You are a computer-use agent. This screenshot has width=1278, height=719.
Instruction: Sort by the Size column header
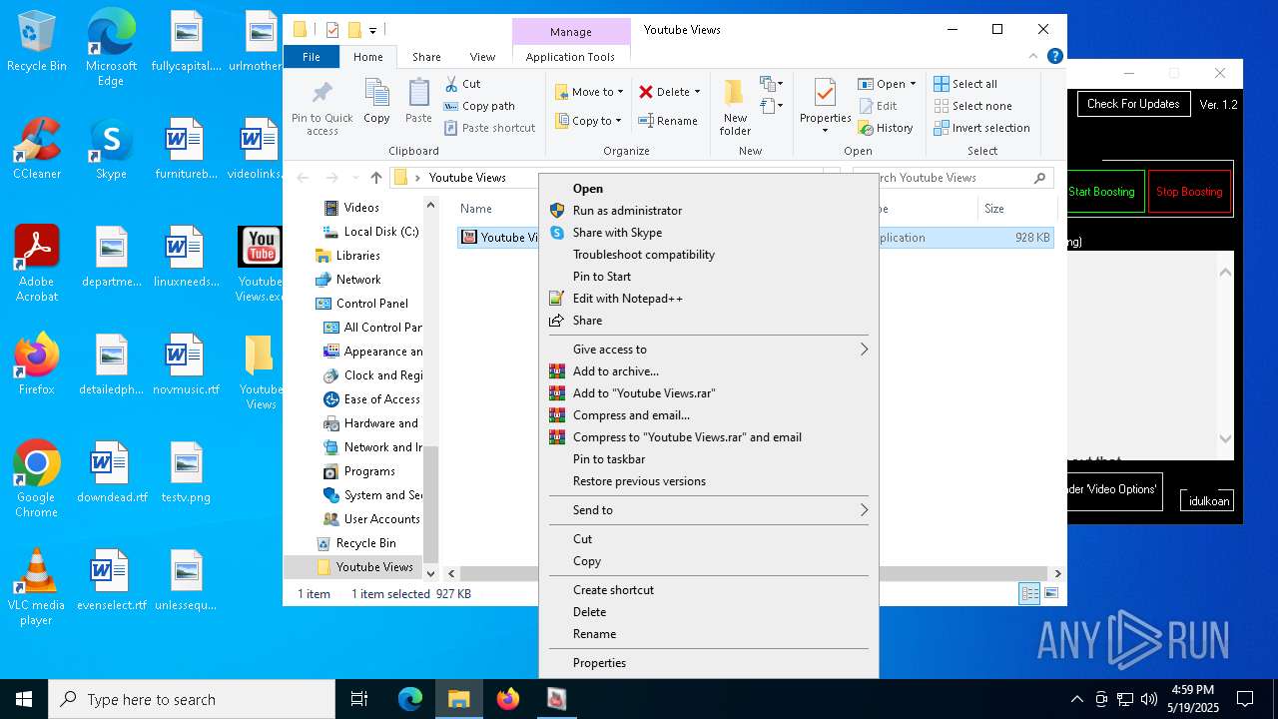tap(1016, 209)
